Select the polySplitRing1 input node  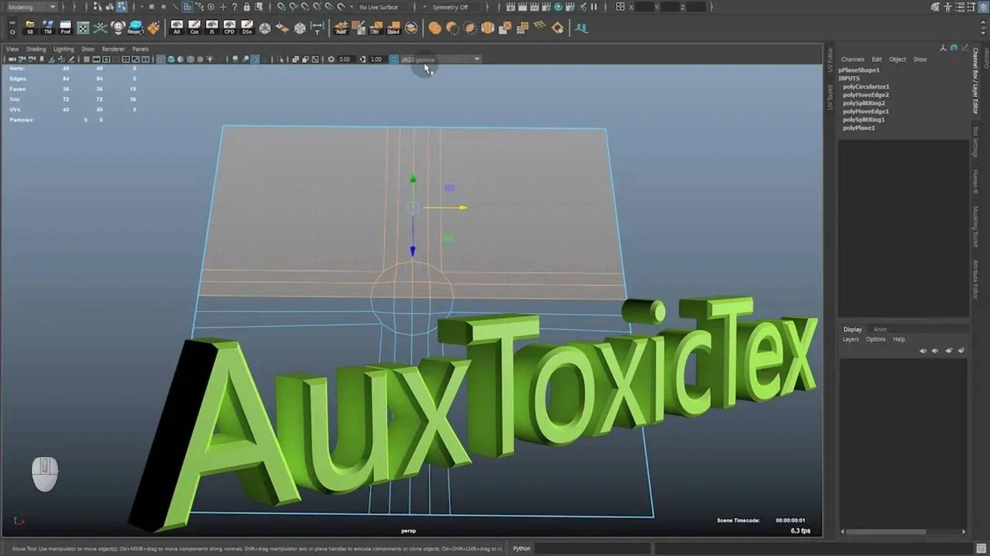(864, 120)
